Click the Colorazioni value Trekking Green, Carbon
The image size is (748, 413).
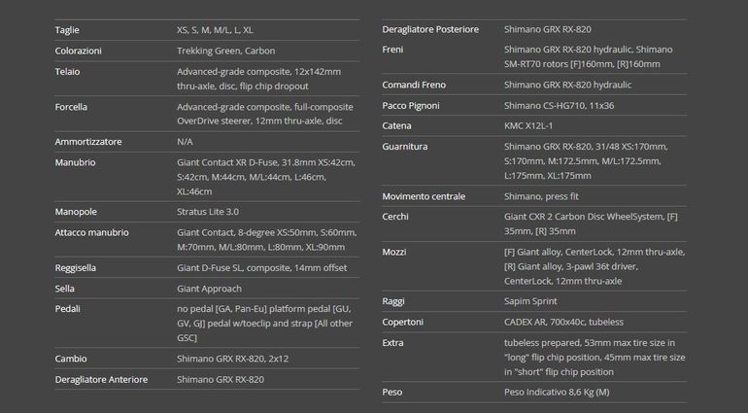pyautogui.click(x=224, y=51)
